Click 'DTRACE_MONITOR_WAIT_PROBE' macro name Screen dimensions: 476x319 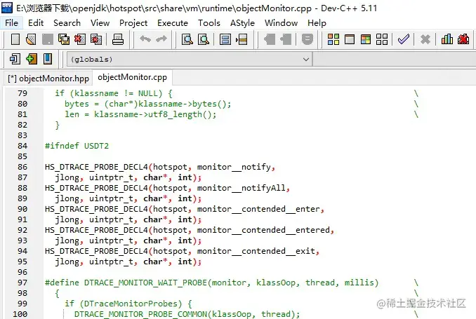point(146,283)
